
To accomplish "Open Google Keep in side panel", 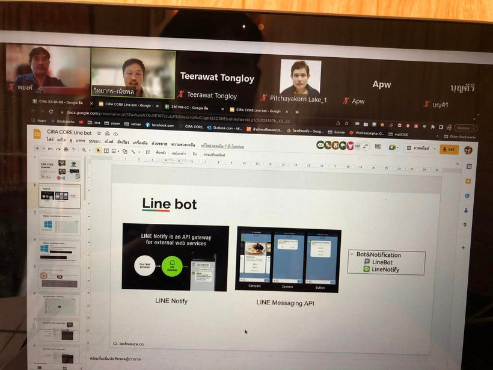I will pyautogui.click(x=467, y=180).
